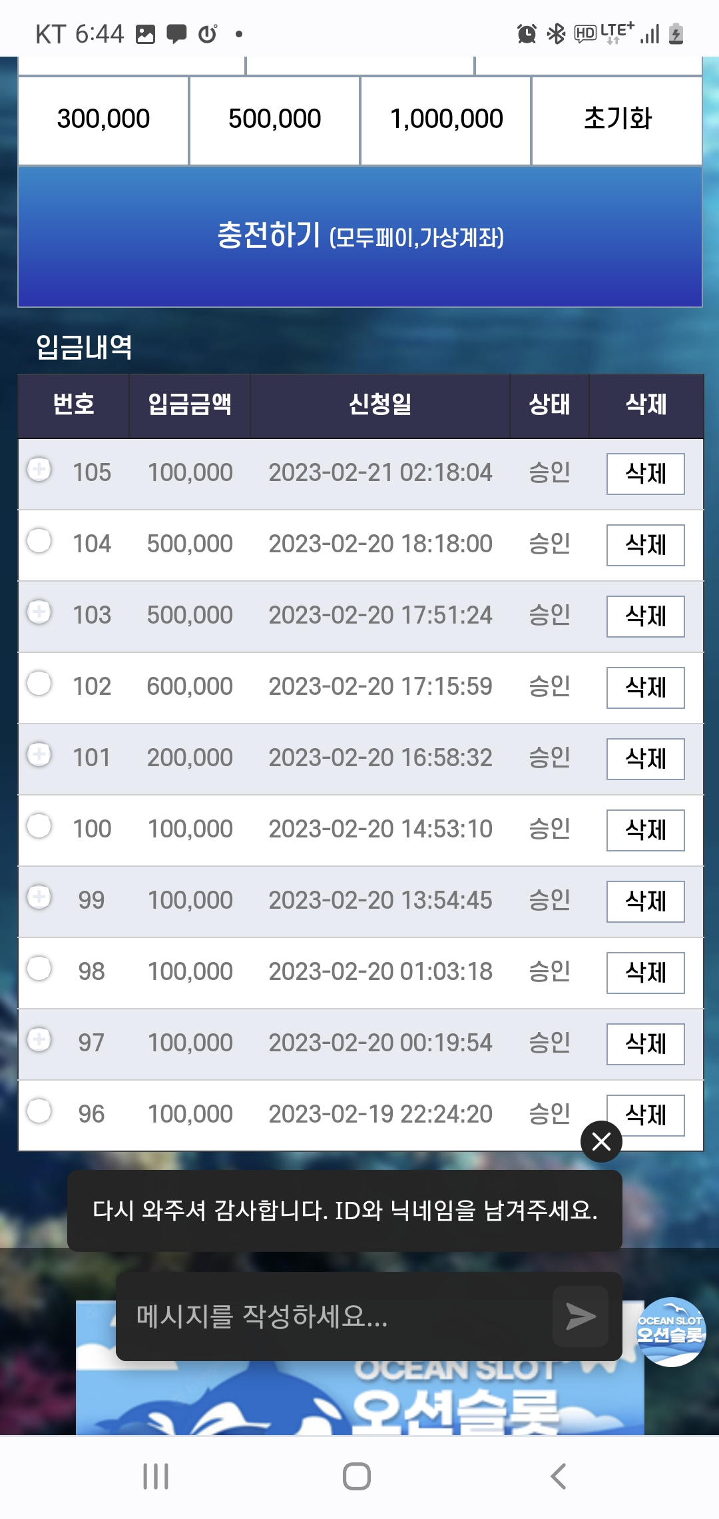Screen dimensions: 719x1519
Task: Expand row 101 details plus icon
Action: click(x=39, y=754)
